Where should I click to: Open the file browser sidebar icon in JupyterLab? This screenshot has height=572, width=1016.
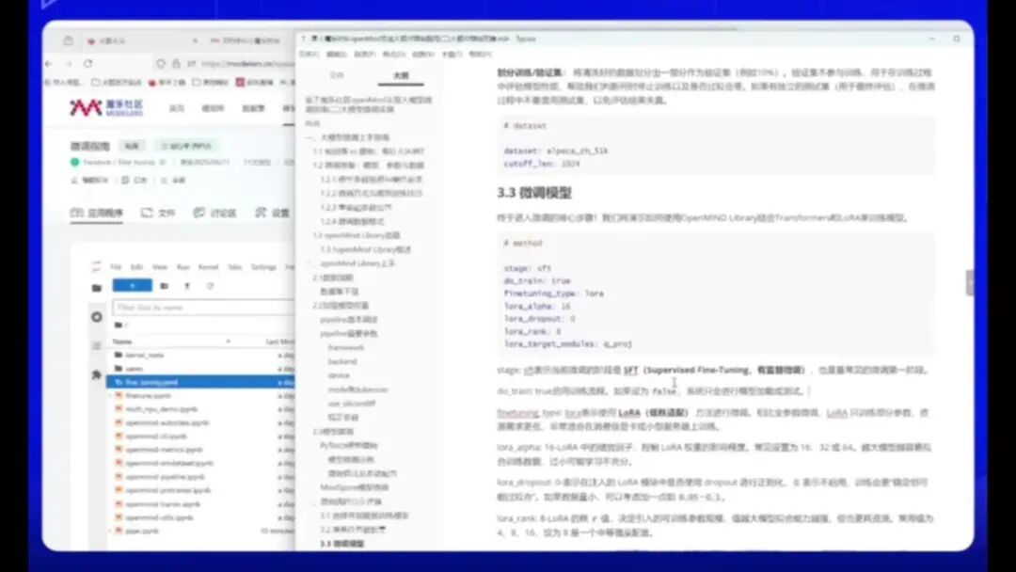(x=97, y=288)
